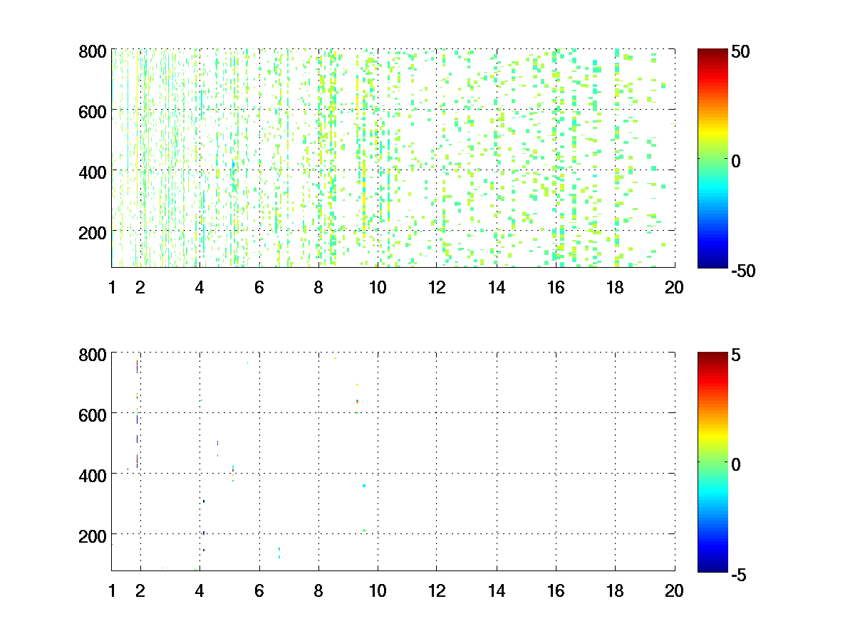Click the '0' label on the bottom colorbar
Viewport: 855px width, 641px height.
(x=737, y=463)
